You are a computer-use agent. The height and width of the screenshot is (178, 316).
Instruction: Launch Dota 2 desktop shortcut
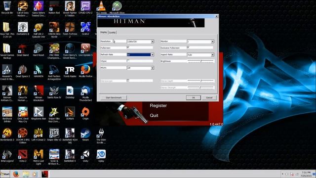coord(23,155)
